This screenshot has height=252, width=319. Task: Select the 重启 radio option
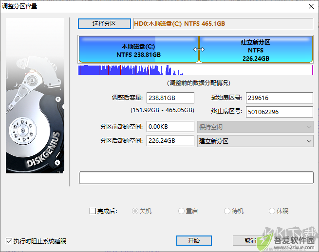point(181,211)
